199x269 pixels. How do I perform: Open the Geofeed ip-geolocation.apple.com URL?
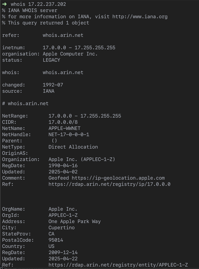pos(118,178)
